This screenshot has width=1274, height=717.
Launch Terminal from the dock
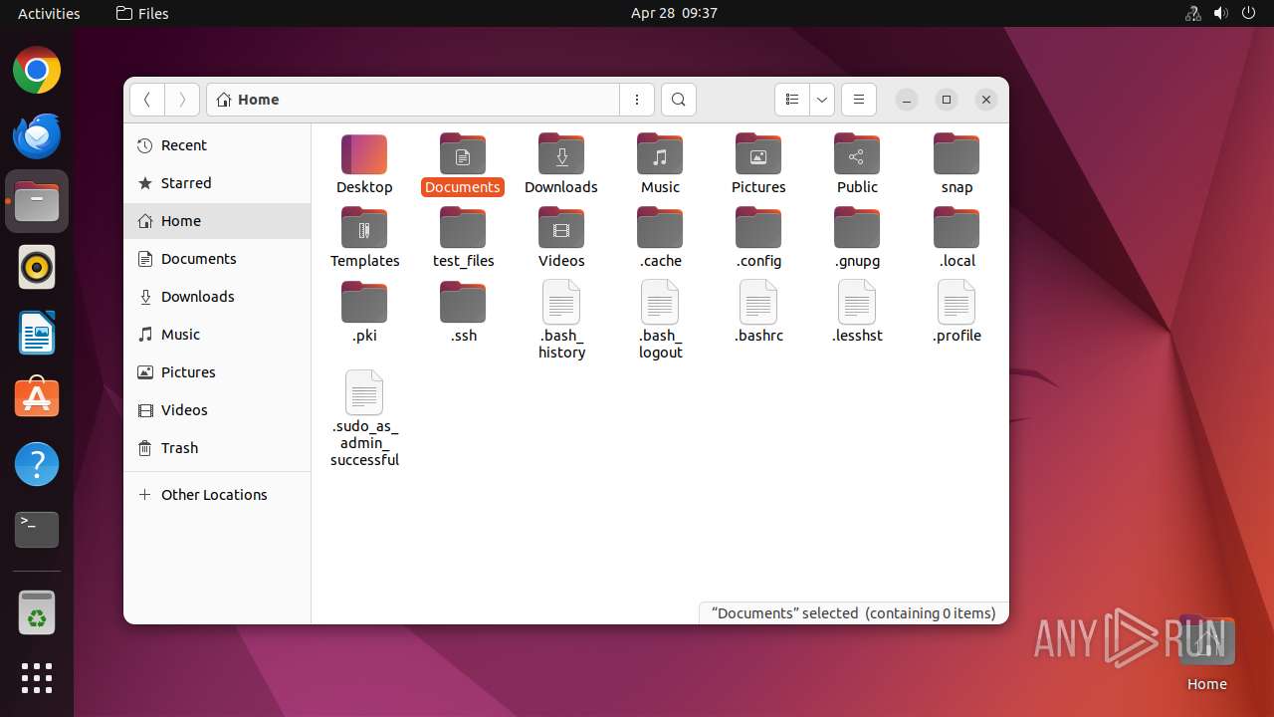pos(37,530)
